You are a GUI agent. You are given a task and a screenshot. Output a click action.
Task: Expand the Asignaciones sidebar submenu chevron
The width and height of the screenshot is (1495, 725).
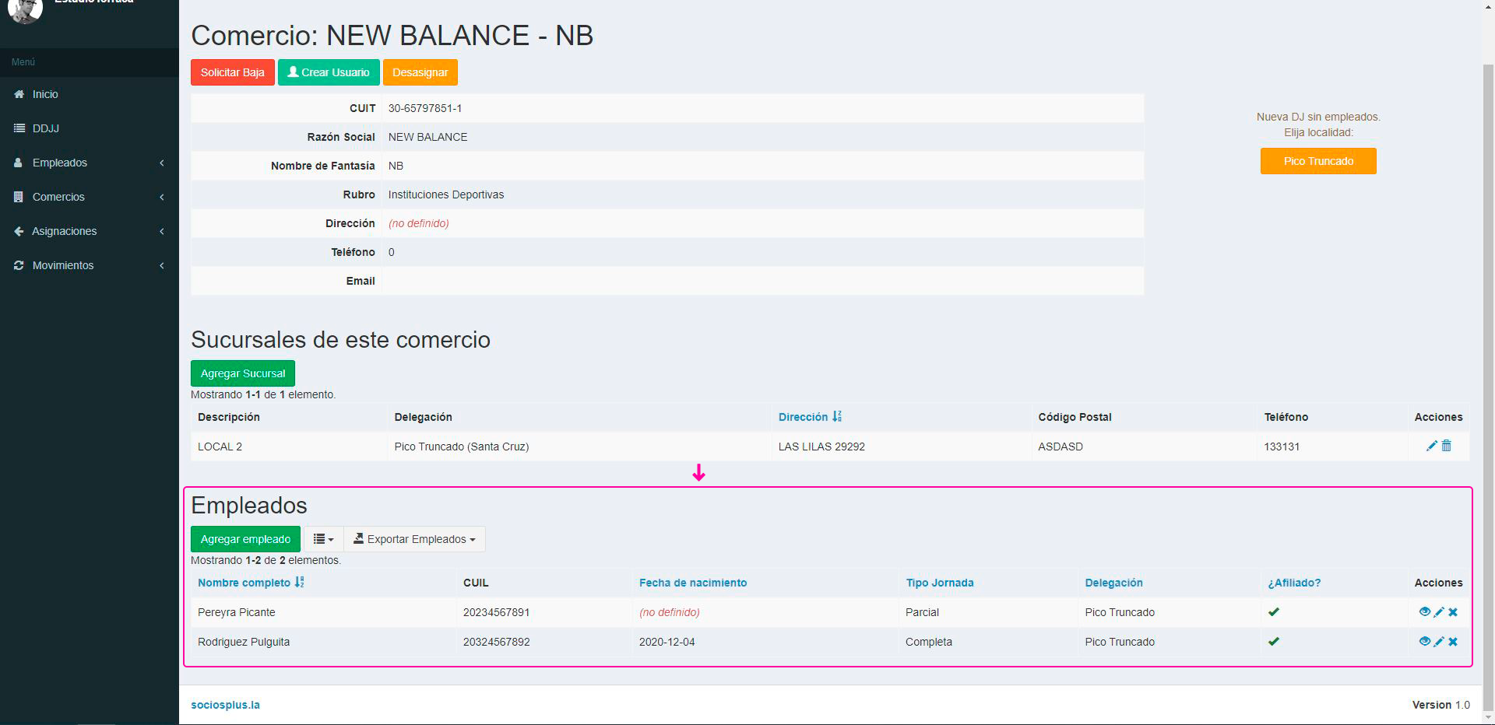[162, 231]
